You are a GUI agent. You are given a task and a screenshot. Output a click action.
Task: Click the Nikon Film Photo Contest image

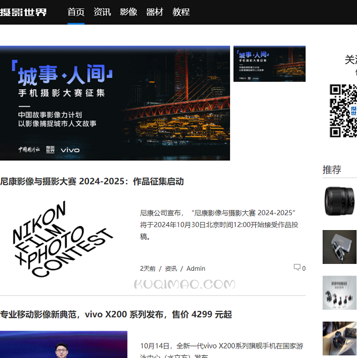tap(63, 239)
